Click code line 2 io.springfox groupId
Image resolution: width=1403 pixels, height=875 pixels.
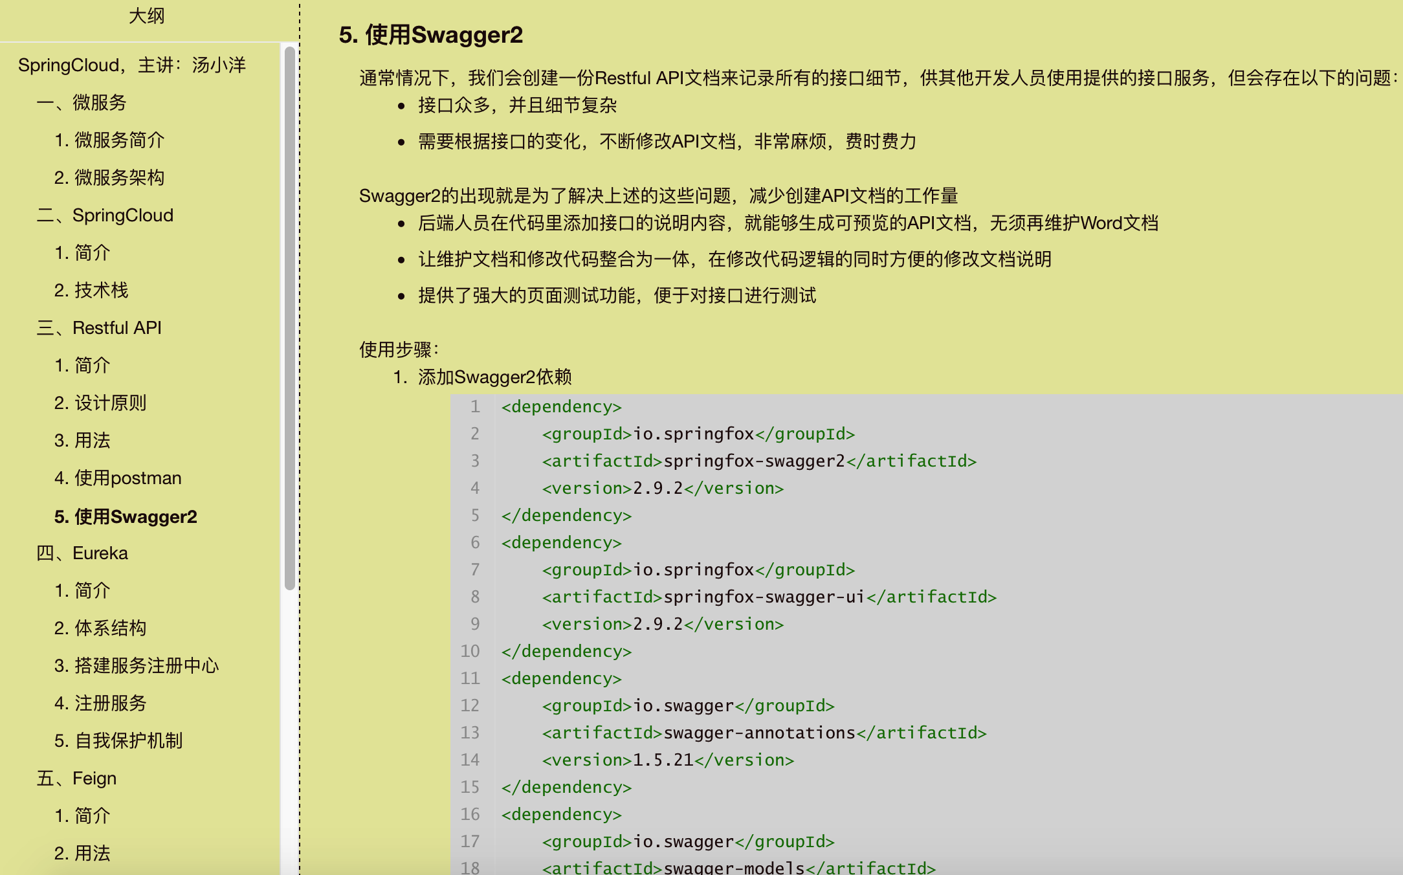tap(698, 434)
